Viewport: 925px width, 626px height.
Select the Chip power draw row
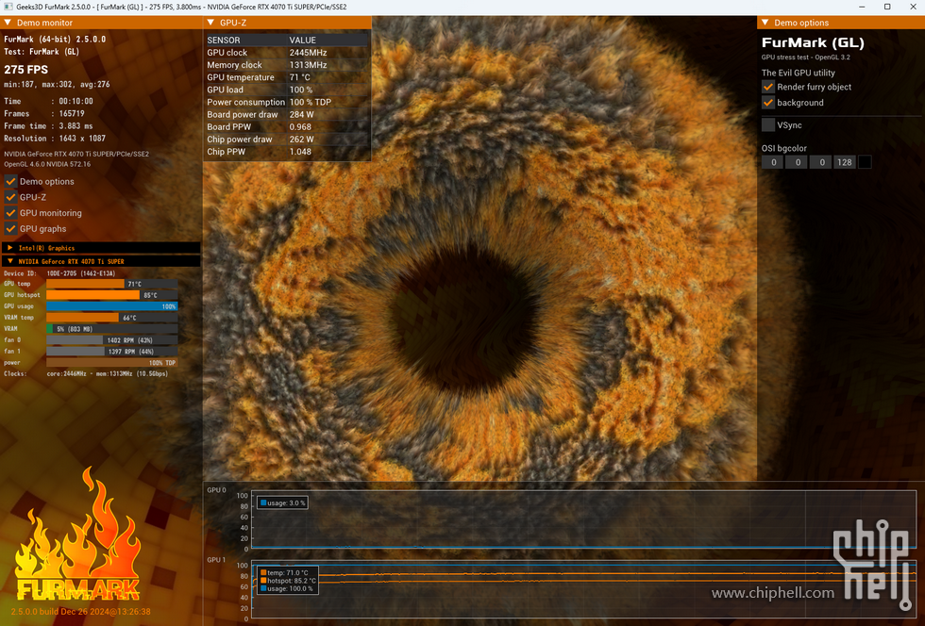pos(287,140)
